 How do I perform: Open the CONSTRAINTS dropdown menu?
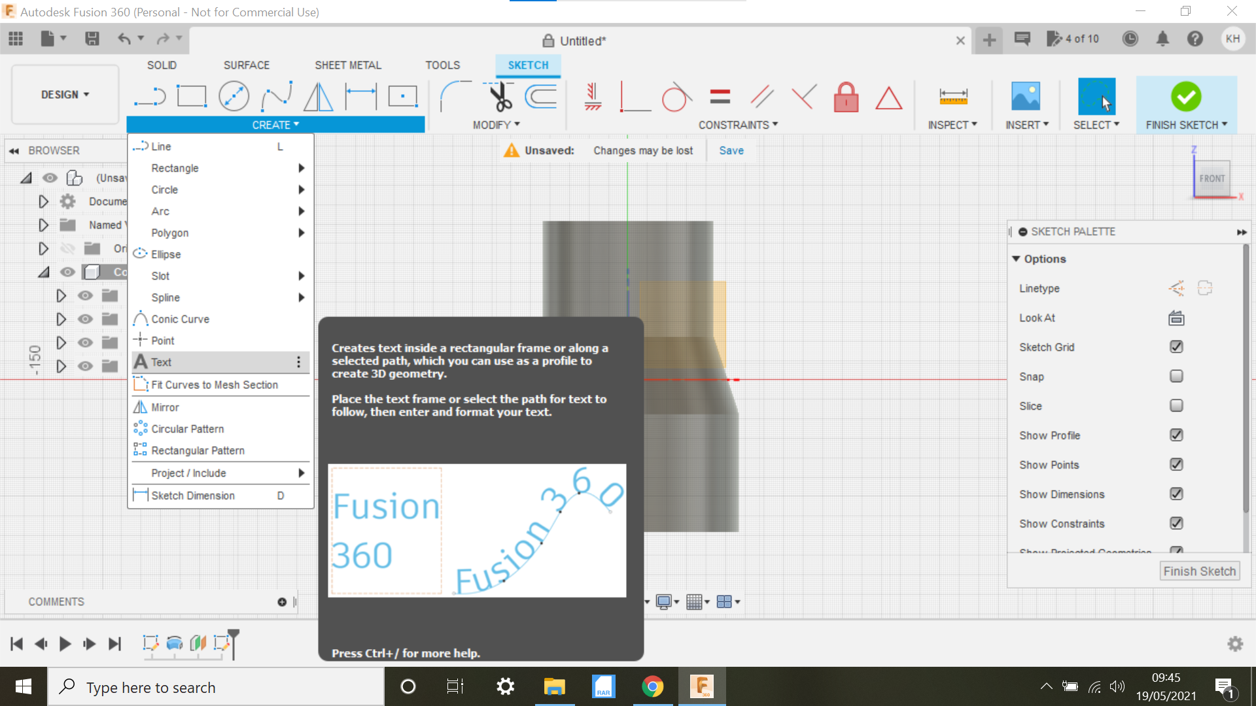coord(738,125)
